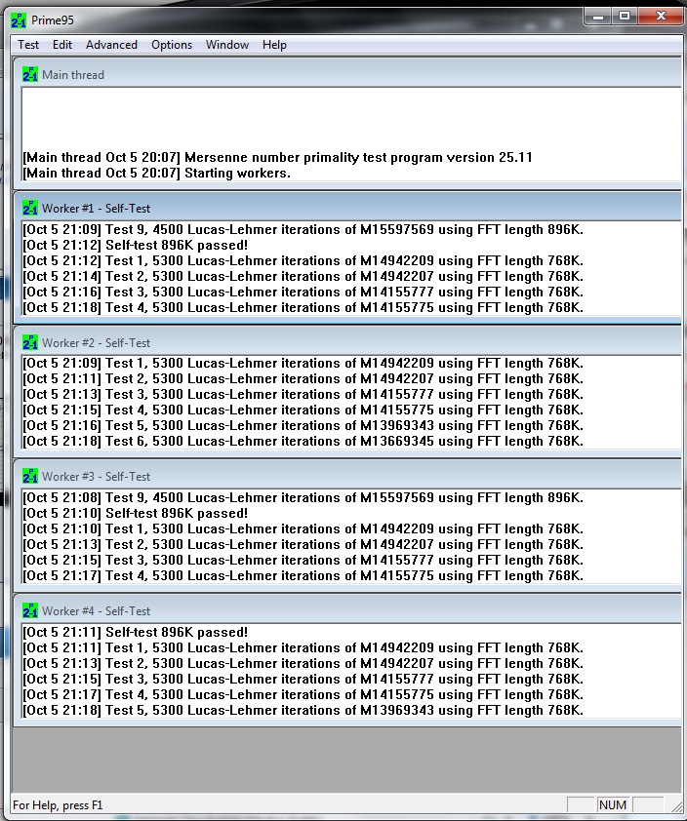Viewport: 687px width, 821px height.
Task: Minimize the Prime95 window
Action: (x=598, y=17)
